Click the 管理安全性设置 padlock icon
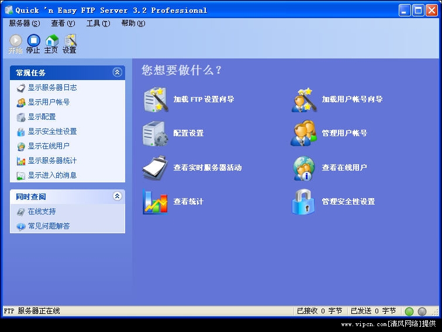The image size is (442, 332). tap(303, 202)
